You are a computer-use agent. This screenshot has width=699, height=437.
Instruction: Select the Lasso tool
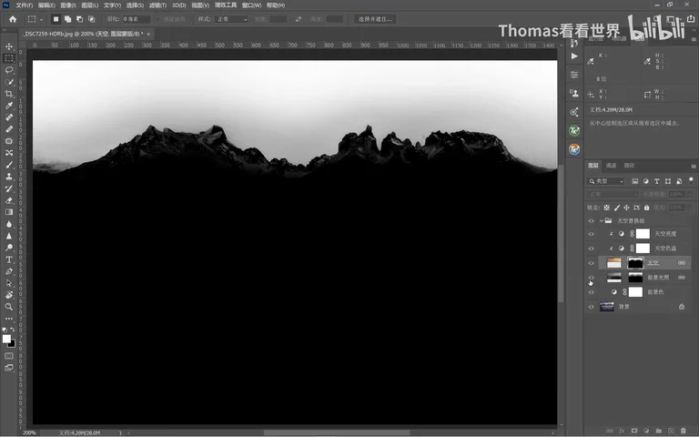tap(9, 70)
